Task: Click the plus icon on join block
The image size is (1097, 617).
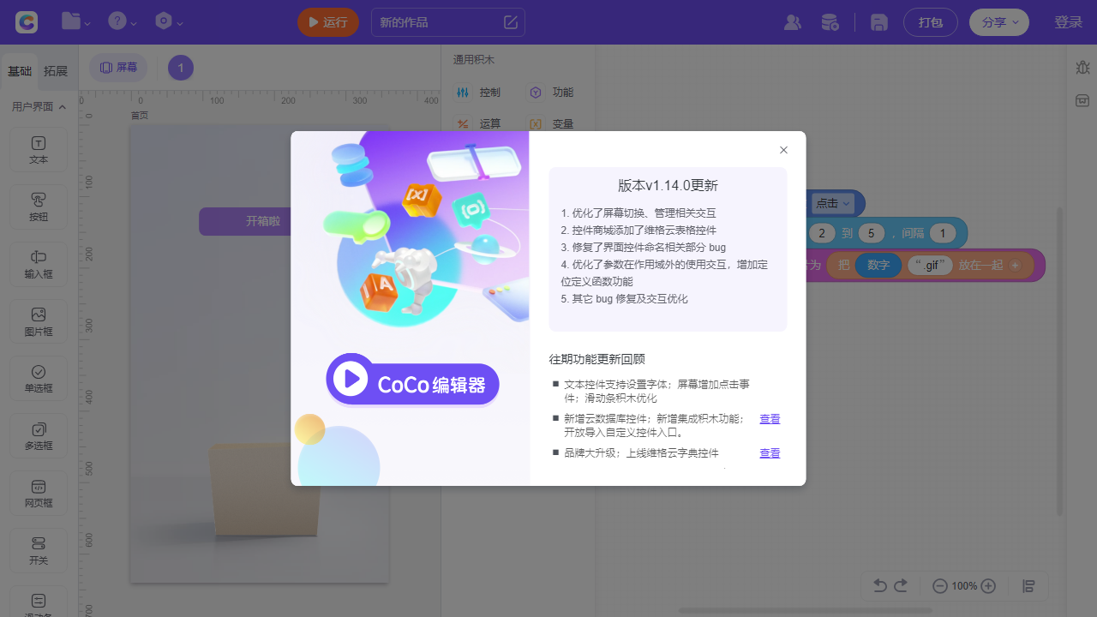Action: (x=1016, y=266)
